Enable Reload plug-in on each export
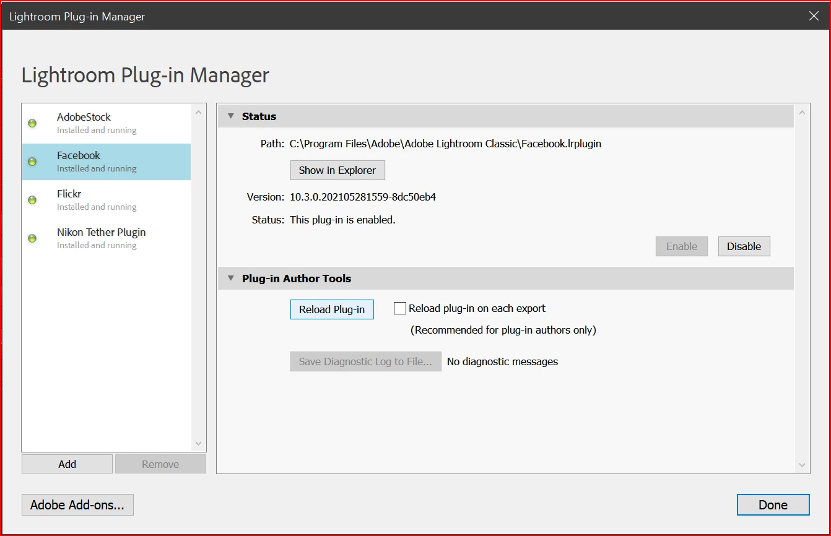 [x=400, y=308]
